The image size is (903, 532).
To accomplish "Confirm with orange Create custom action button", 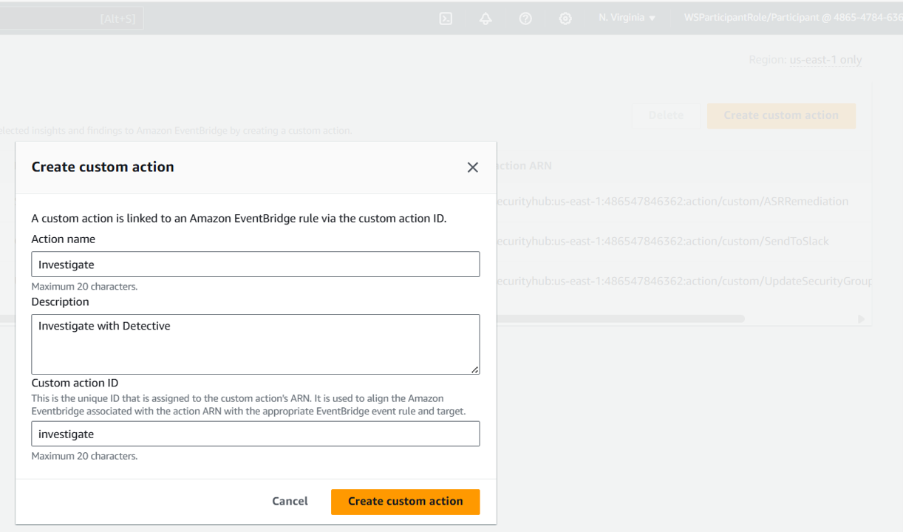I will tap(406, 502).
